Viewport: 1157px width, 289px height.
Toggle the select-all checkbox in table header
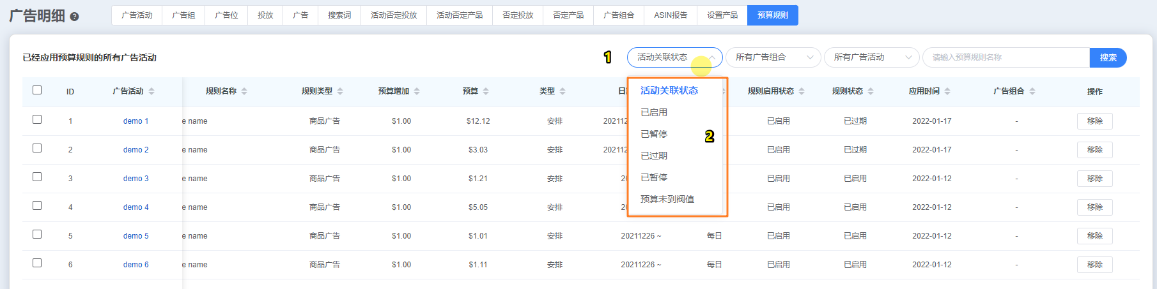coord(37,90)
